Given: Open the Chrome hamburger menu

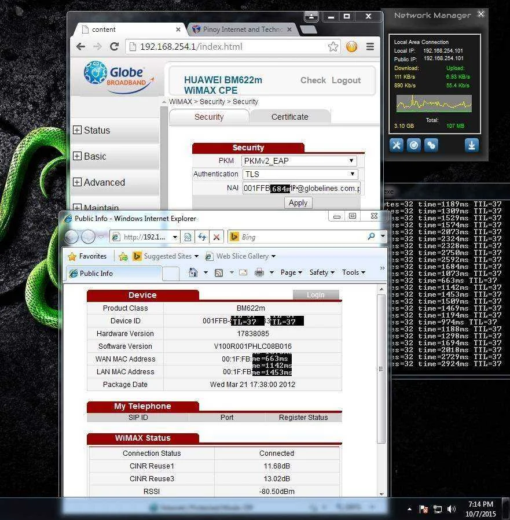Looking at the screenshot, I should pos(370,47).
